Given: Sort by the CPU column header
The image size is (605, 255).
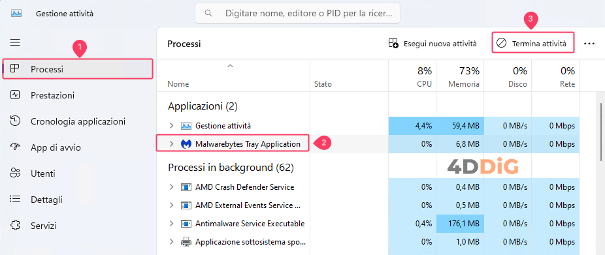Looking at the screenshot, I should pos(412,76).
